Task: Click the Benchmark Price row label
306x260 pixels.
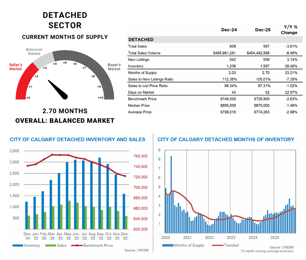Action: (142, 99)
